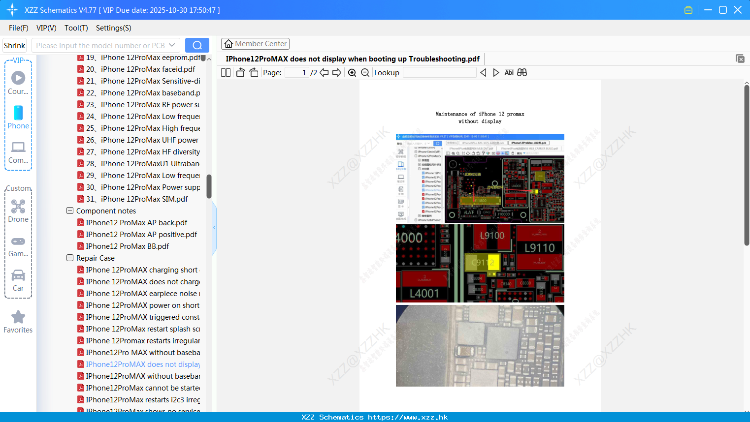Click the PDF viewer vertical scrollbar

(747, 165)
